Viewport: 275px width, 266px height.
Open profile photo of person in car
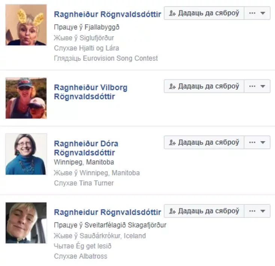click(26, 223)
